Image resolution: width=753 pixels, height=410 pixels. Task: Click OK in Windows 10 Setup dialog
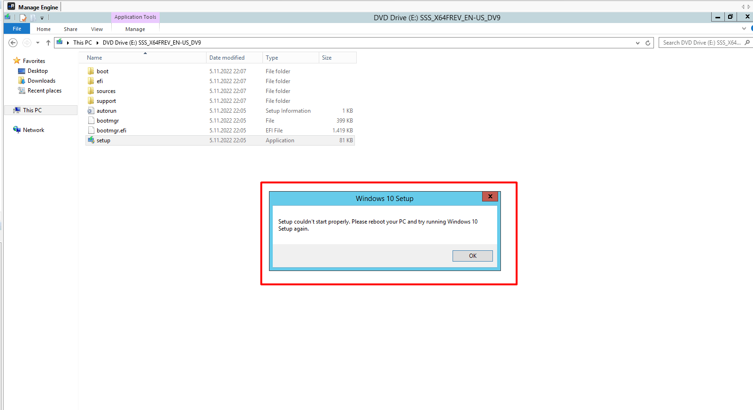[x=472, y=256]
